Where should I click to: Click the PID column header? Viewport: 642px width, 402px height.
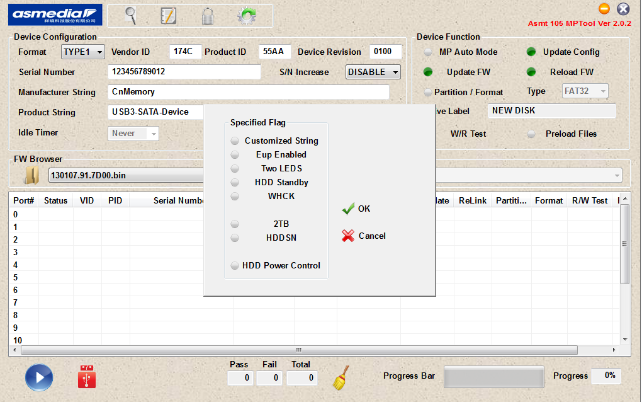[x=115, y=200]
